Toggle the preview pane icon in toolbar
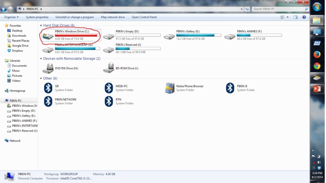 [x=295, y=17]
